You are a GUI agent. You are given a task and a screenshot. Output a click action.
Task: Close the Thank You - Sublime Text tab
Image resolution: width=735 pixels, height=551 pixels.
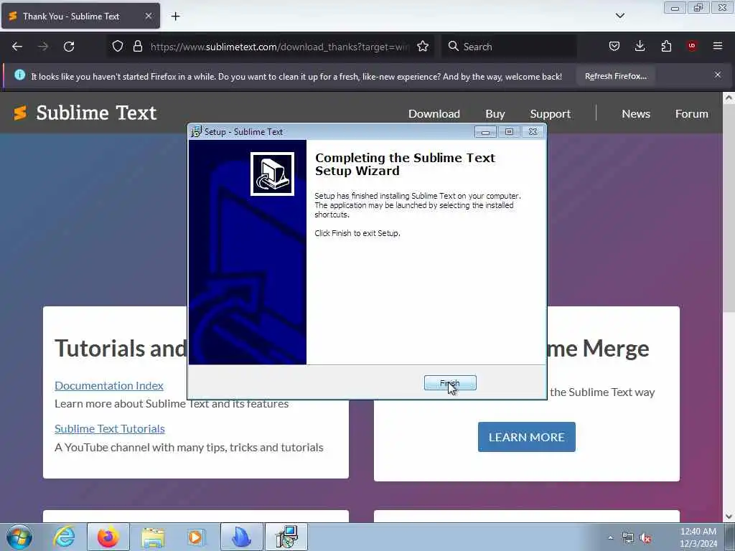(x=148, y=16)
